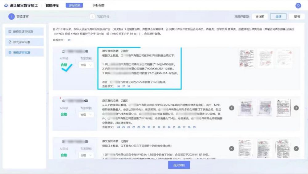Select step 2 智能评分 circle
308x174 pixels.
point(92,17)
